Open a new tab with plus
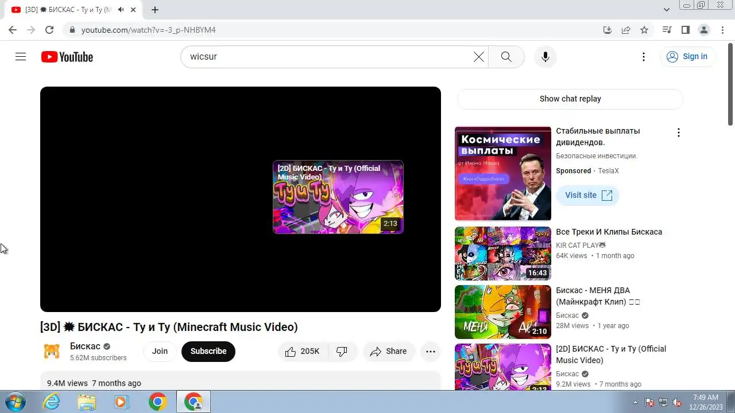Image resolution: width=735 pixels, height=413 pixels. coord(155,10)
